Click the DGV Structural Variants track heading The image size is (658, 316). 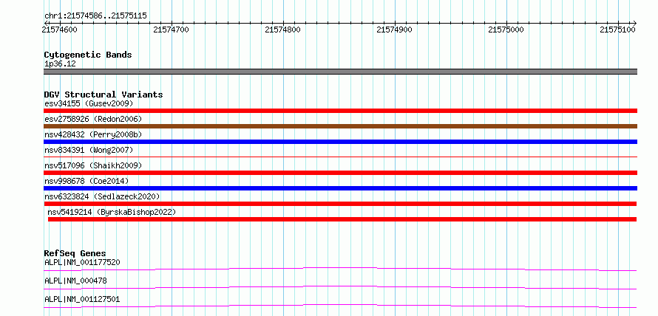point(104,95)
